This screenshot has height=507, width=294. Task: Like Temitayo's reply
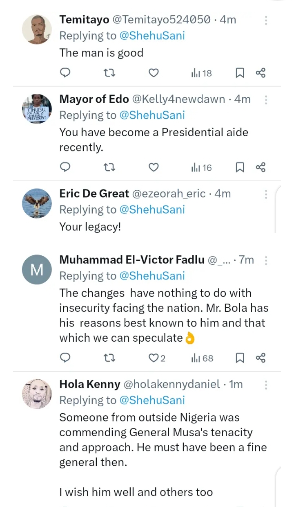(153, 73)
